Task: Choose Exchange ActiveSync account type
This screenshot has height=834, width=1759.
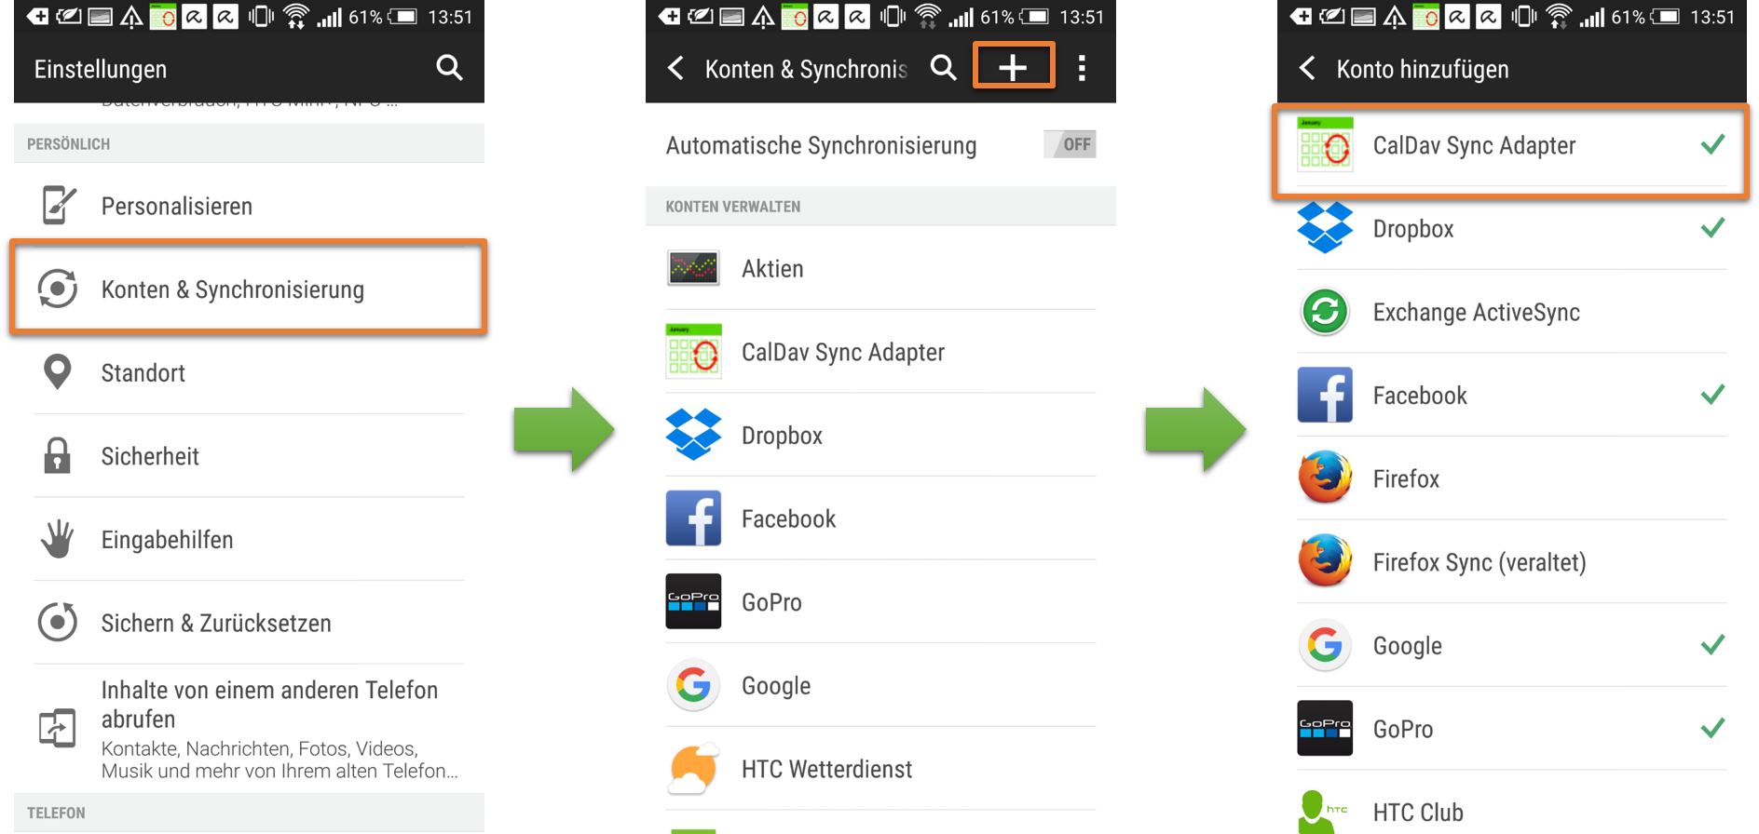Action: (1511, 312)
